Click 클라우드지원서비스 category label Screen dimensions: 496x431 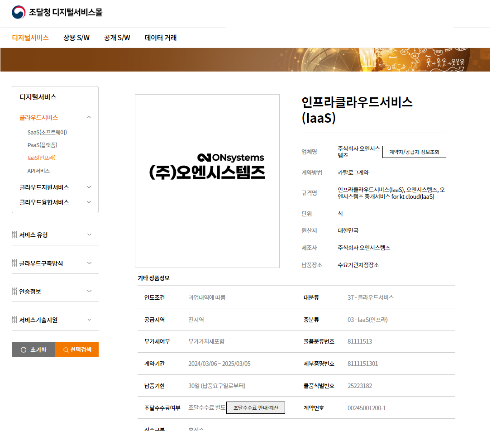[44, 187]
